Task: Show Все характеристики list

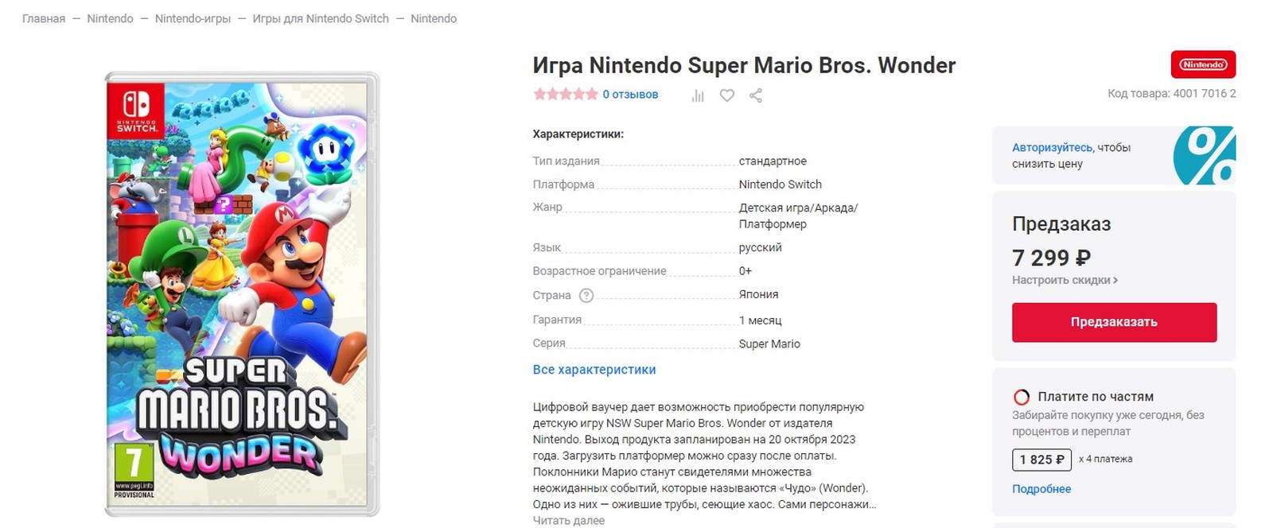Action: 594,370
